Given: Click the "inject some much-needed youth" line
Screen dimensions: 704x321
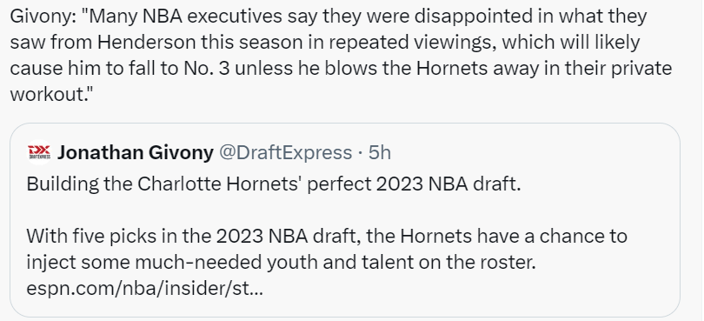Looking at the screenshot, I should 281,263.
